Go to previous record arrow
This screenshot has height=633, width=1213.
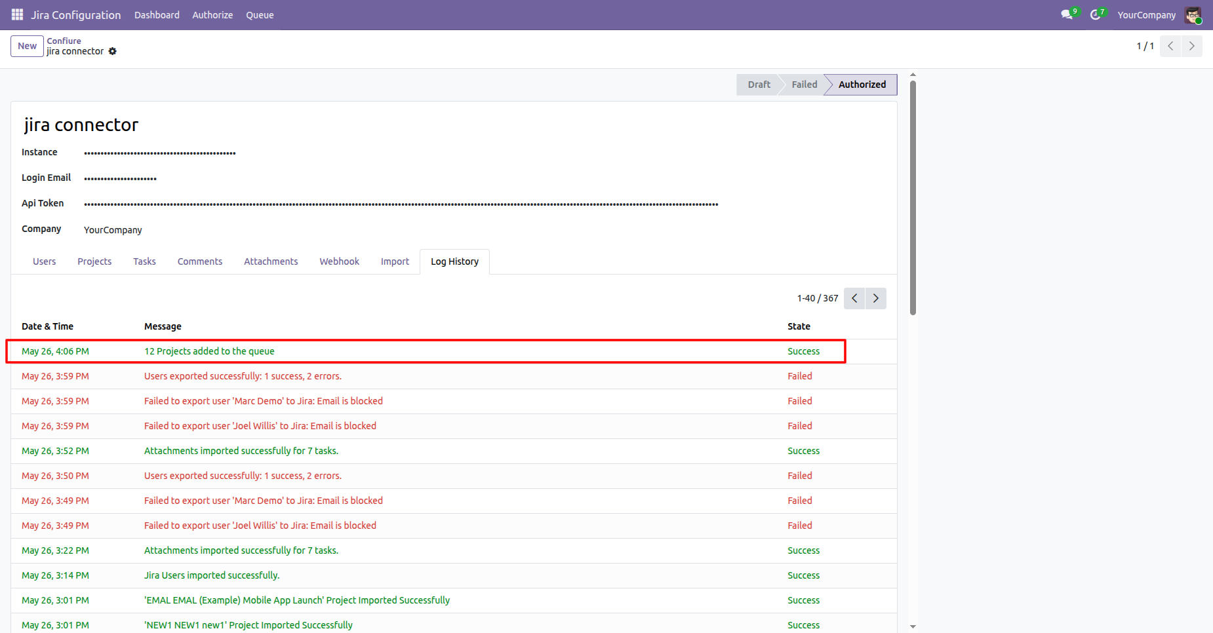click(1170, 46)
